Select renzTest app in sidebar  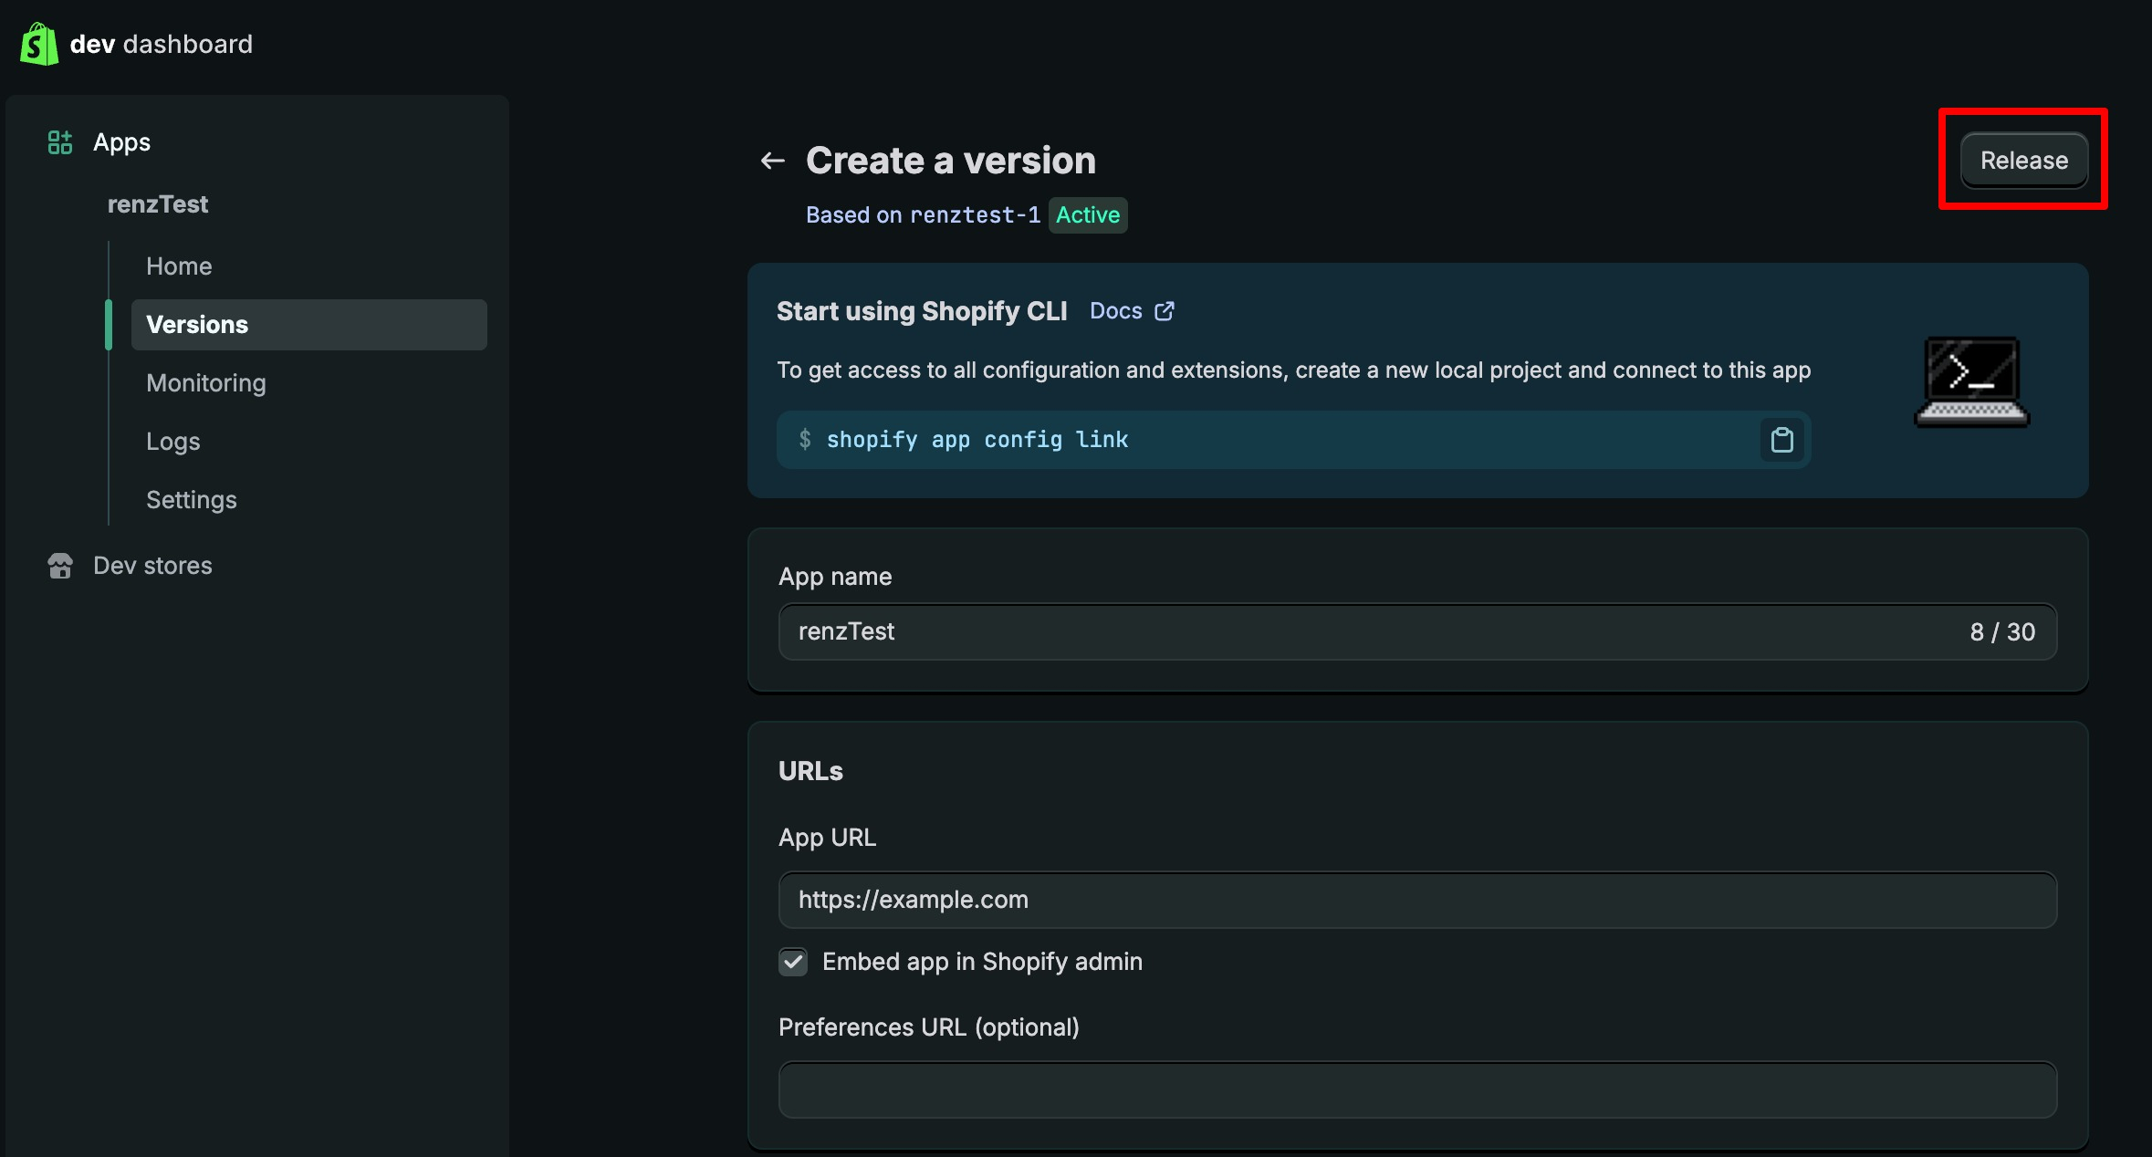(158, 204)
